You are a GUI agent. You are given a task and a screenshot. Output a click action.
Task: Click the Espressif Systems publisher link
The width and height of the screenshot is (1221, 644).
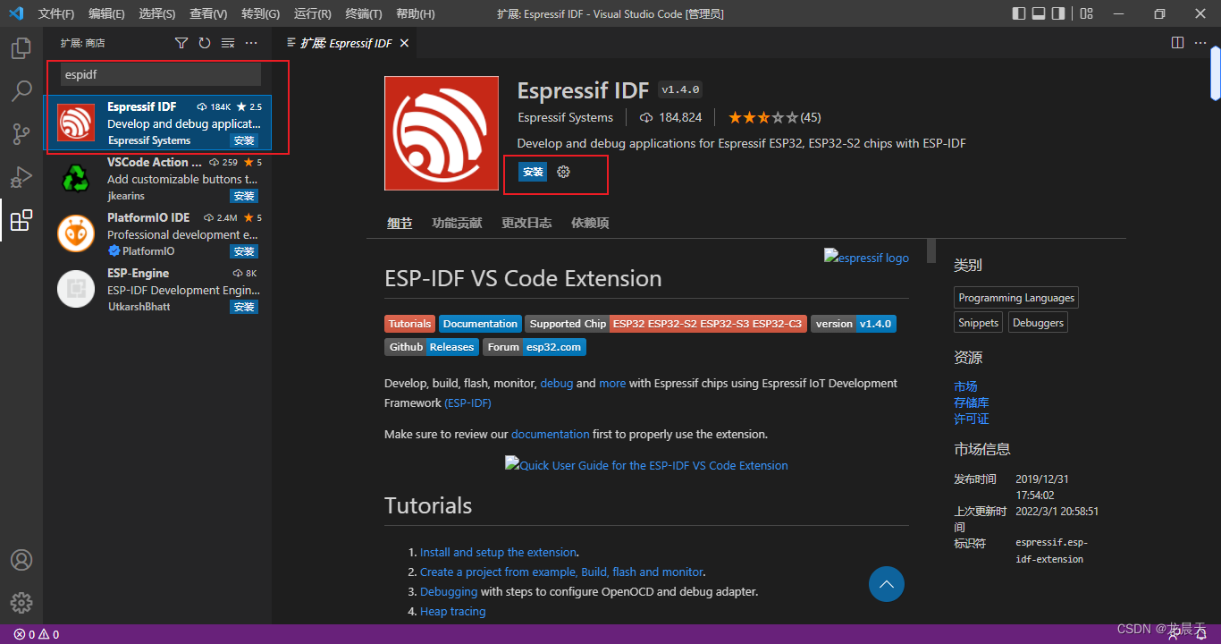click(565, 117)
